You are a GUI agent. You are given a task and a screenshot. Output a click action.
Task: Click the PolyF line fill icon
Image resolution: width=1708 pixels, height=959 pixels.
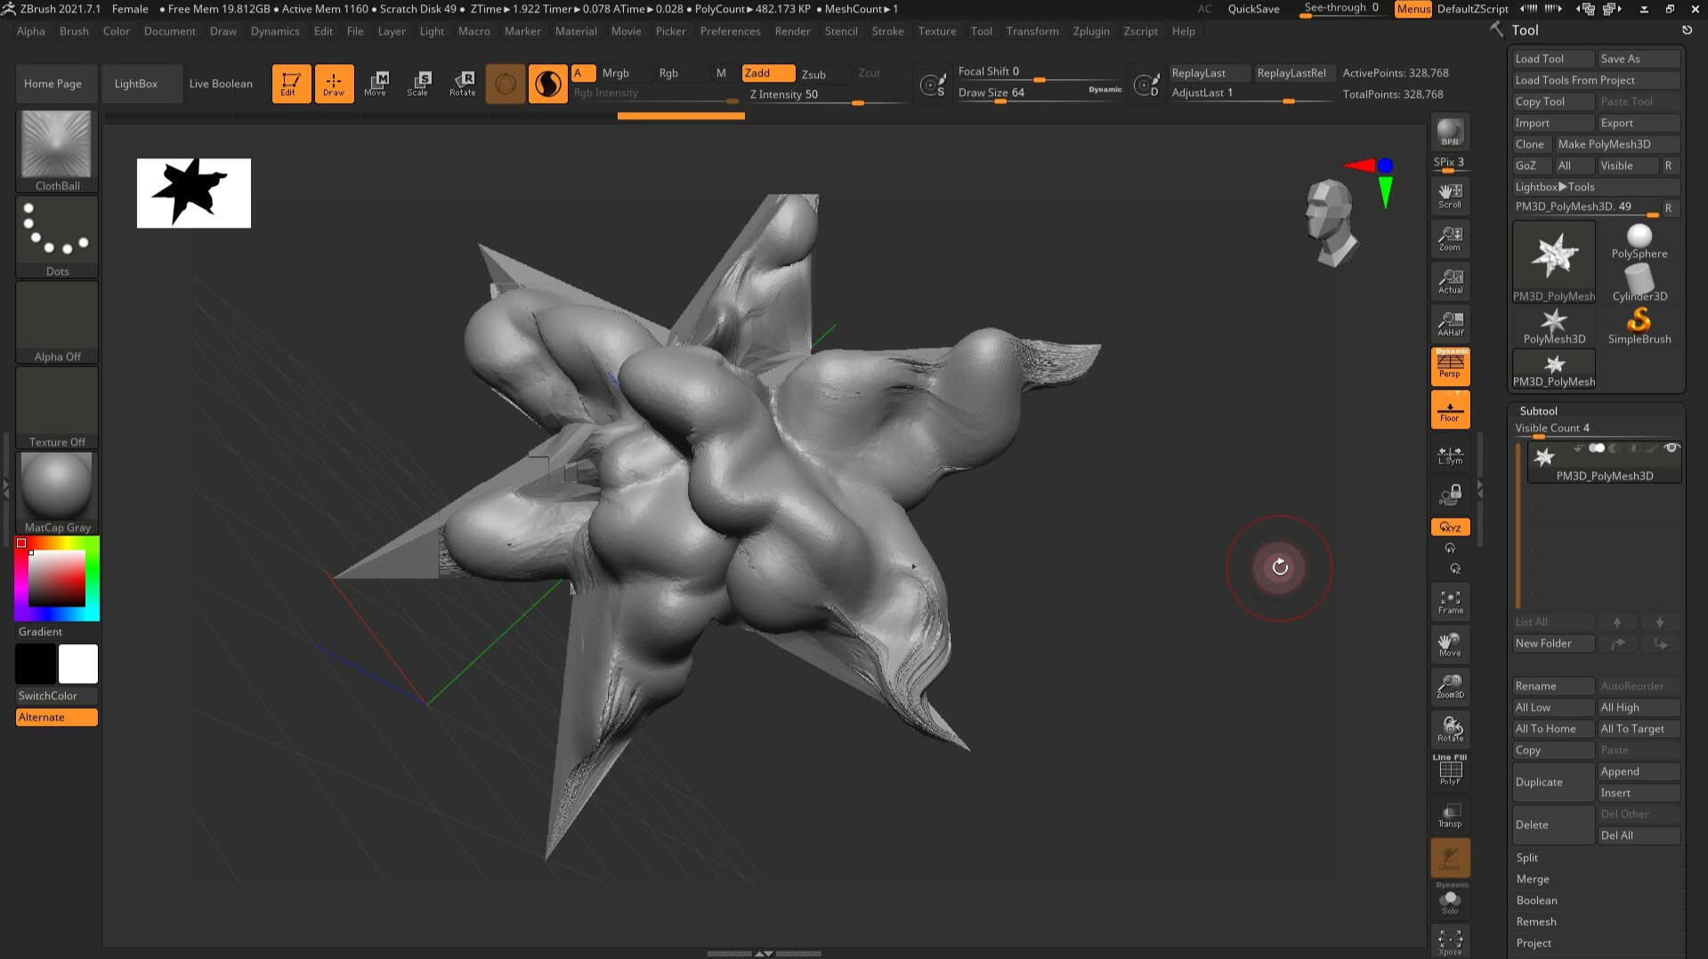[x=1450, y=770]
